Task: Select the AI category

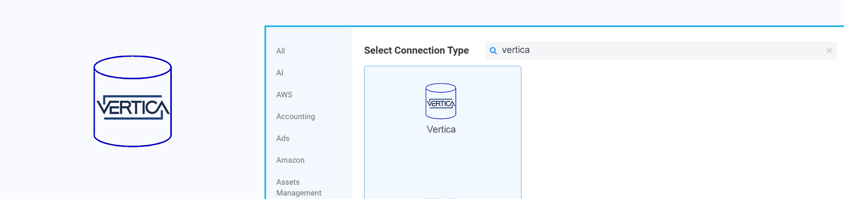Action: (280, 73)
